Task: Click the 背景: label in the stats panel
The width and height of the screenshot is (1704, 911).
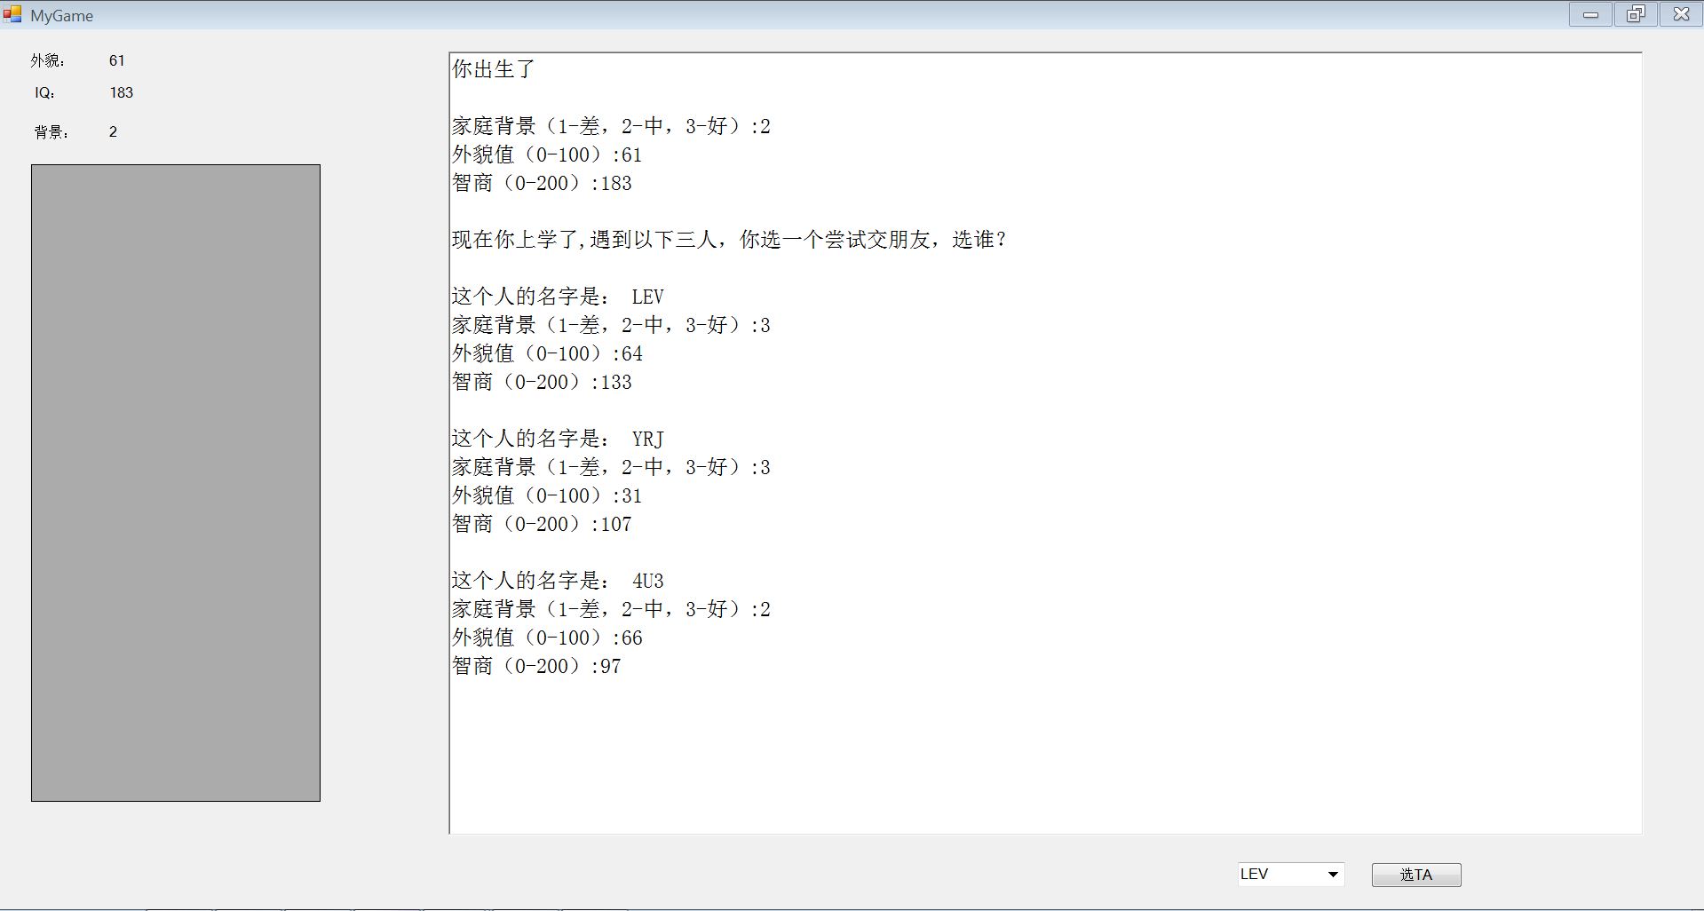Action: [52, 132]
